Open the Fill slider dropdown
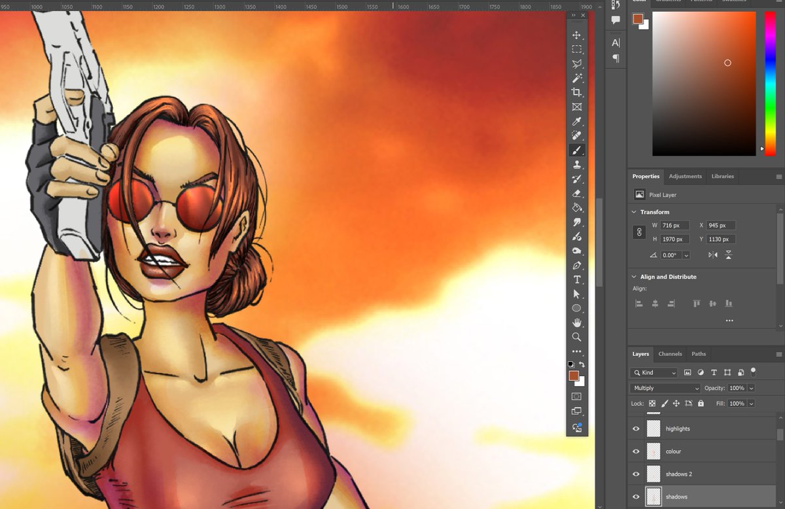Screen dimensions: 785x509 click(751, 404)
